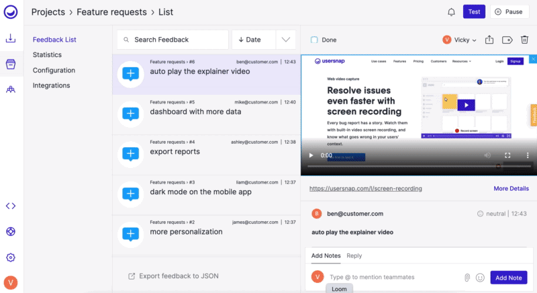537x293 pixels.
Task: Open the download/inbox tray icon in sidebar
Action: [x=11, y=38]
